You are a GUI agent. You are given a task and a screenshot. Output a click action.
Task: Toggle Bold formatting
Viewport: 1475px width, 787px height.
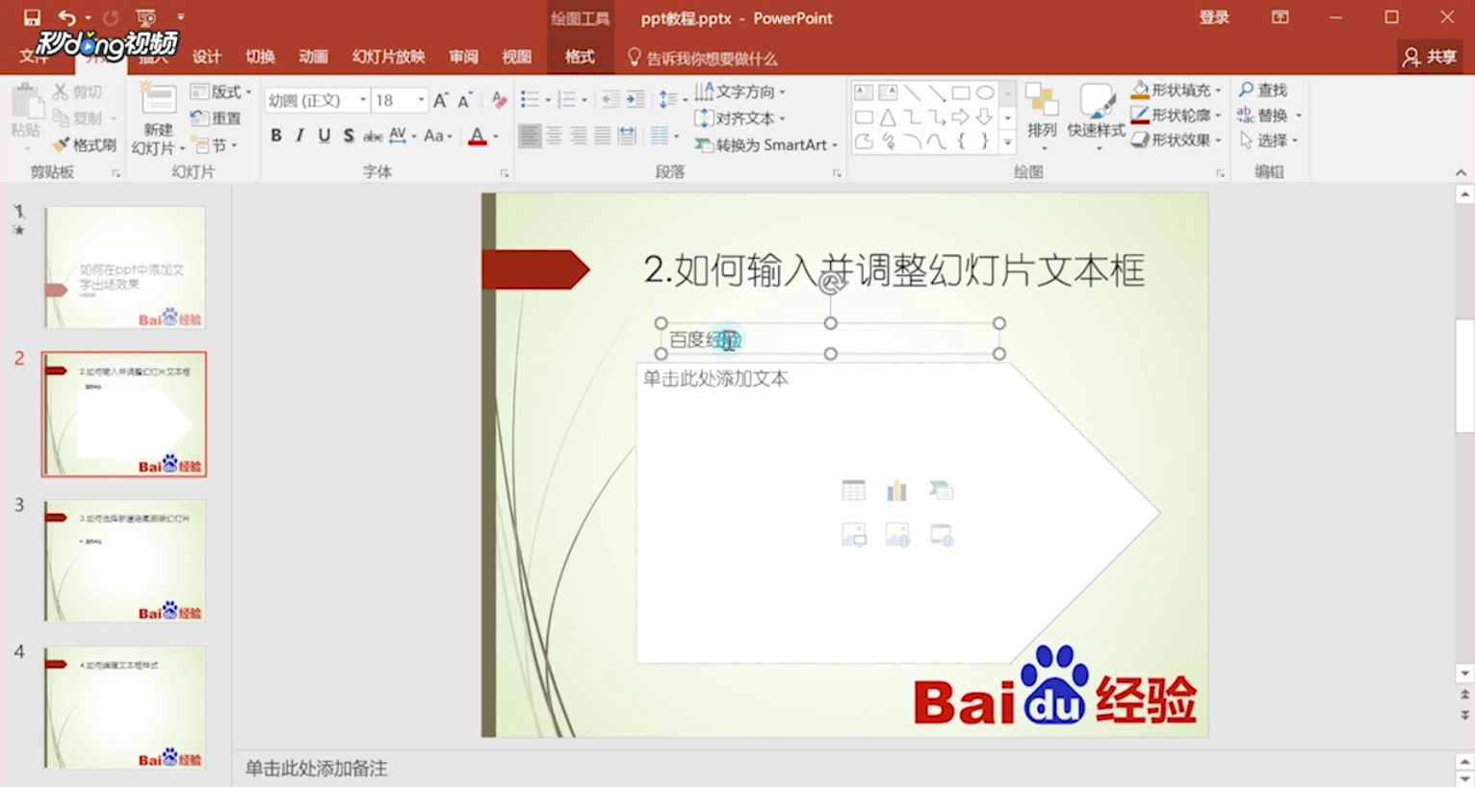point(276,136)
